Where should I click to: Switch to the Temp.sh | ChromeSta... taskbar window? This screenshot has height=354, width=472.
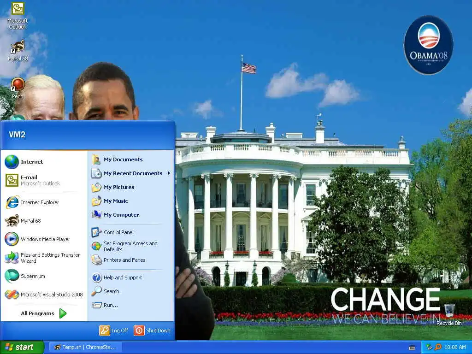[85, 347]
